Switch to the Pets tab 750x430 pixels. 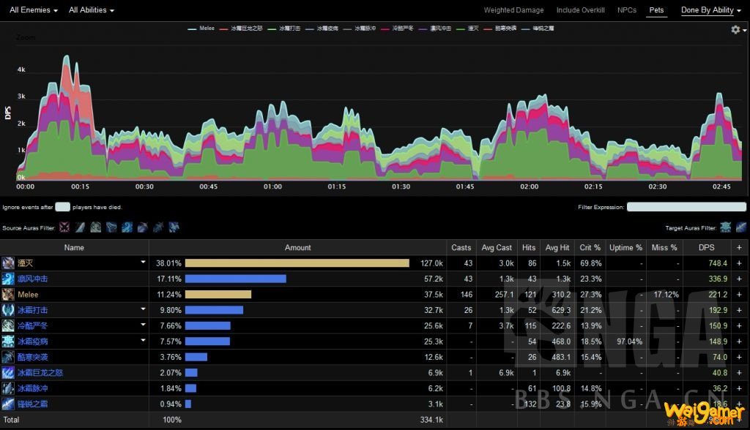(x=656, y=10)
